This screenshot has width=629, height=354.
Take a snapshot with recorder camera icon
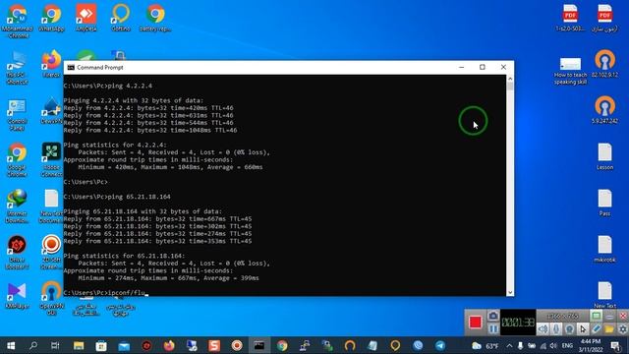(x=493, y=316)
